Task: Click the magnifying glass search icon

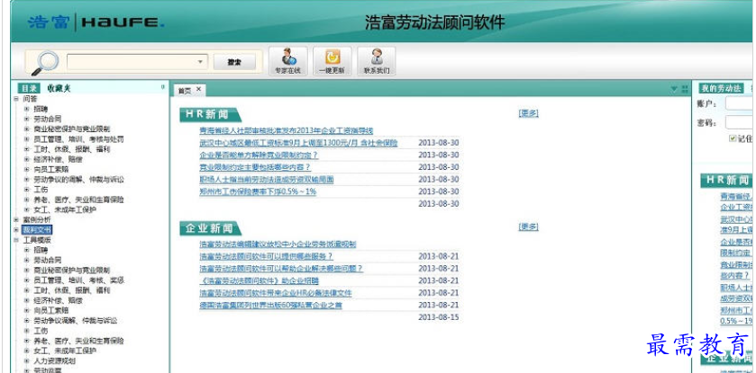Action: tap(45, 63)
